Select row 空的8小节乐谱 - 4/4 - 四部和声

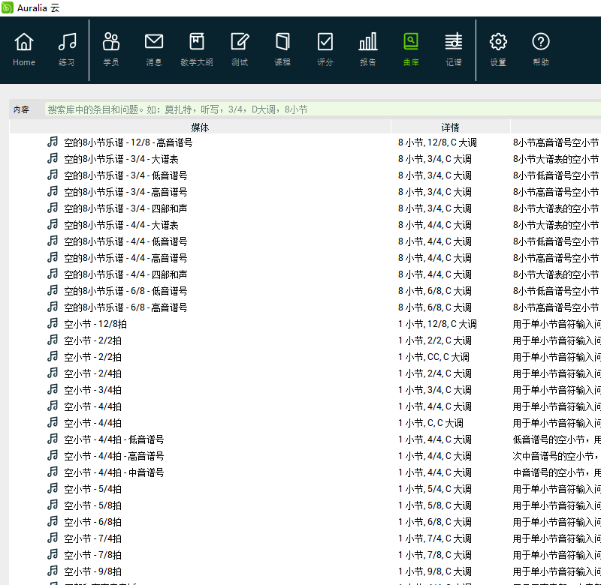point(305,274)
